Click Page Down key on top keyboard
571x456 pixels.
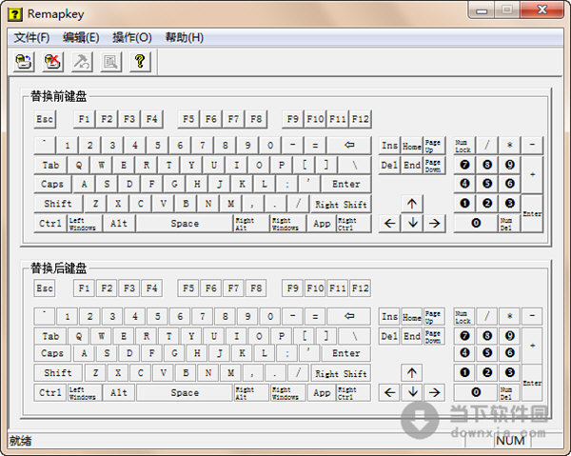435,165
